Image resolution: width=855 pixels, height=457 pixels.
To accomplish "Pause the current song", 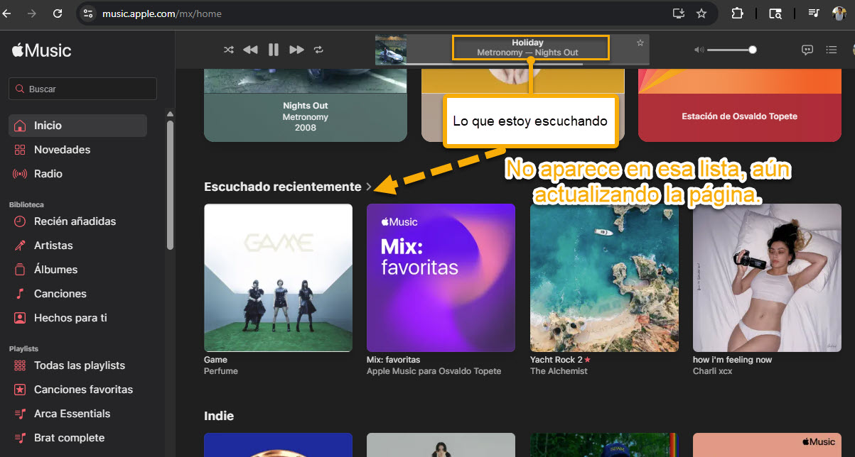I will [x=273, y=50].
